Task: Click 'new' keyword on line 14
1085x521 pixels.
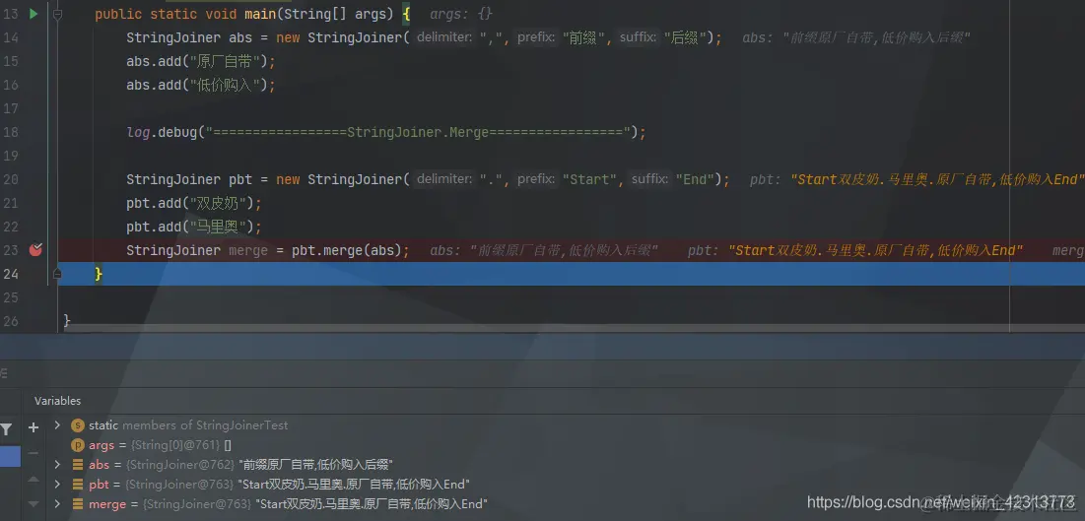Action: pos(288,37)
